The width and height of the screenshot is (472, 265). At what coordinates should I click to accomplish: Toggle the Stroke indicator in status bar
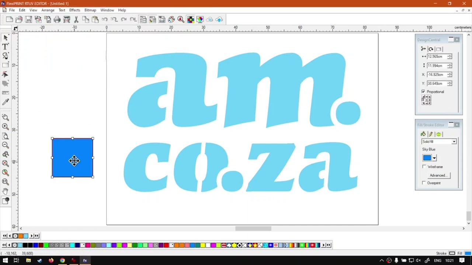coord(452,253)
